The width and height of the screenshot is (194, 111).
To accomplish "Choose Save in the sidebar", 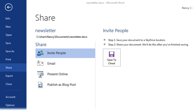I will tap(8, 43).
